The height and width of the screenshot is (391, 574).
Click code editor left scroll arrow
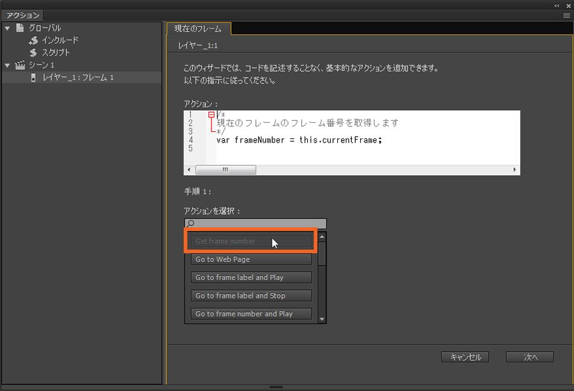[189, 170]
